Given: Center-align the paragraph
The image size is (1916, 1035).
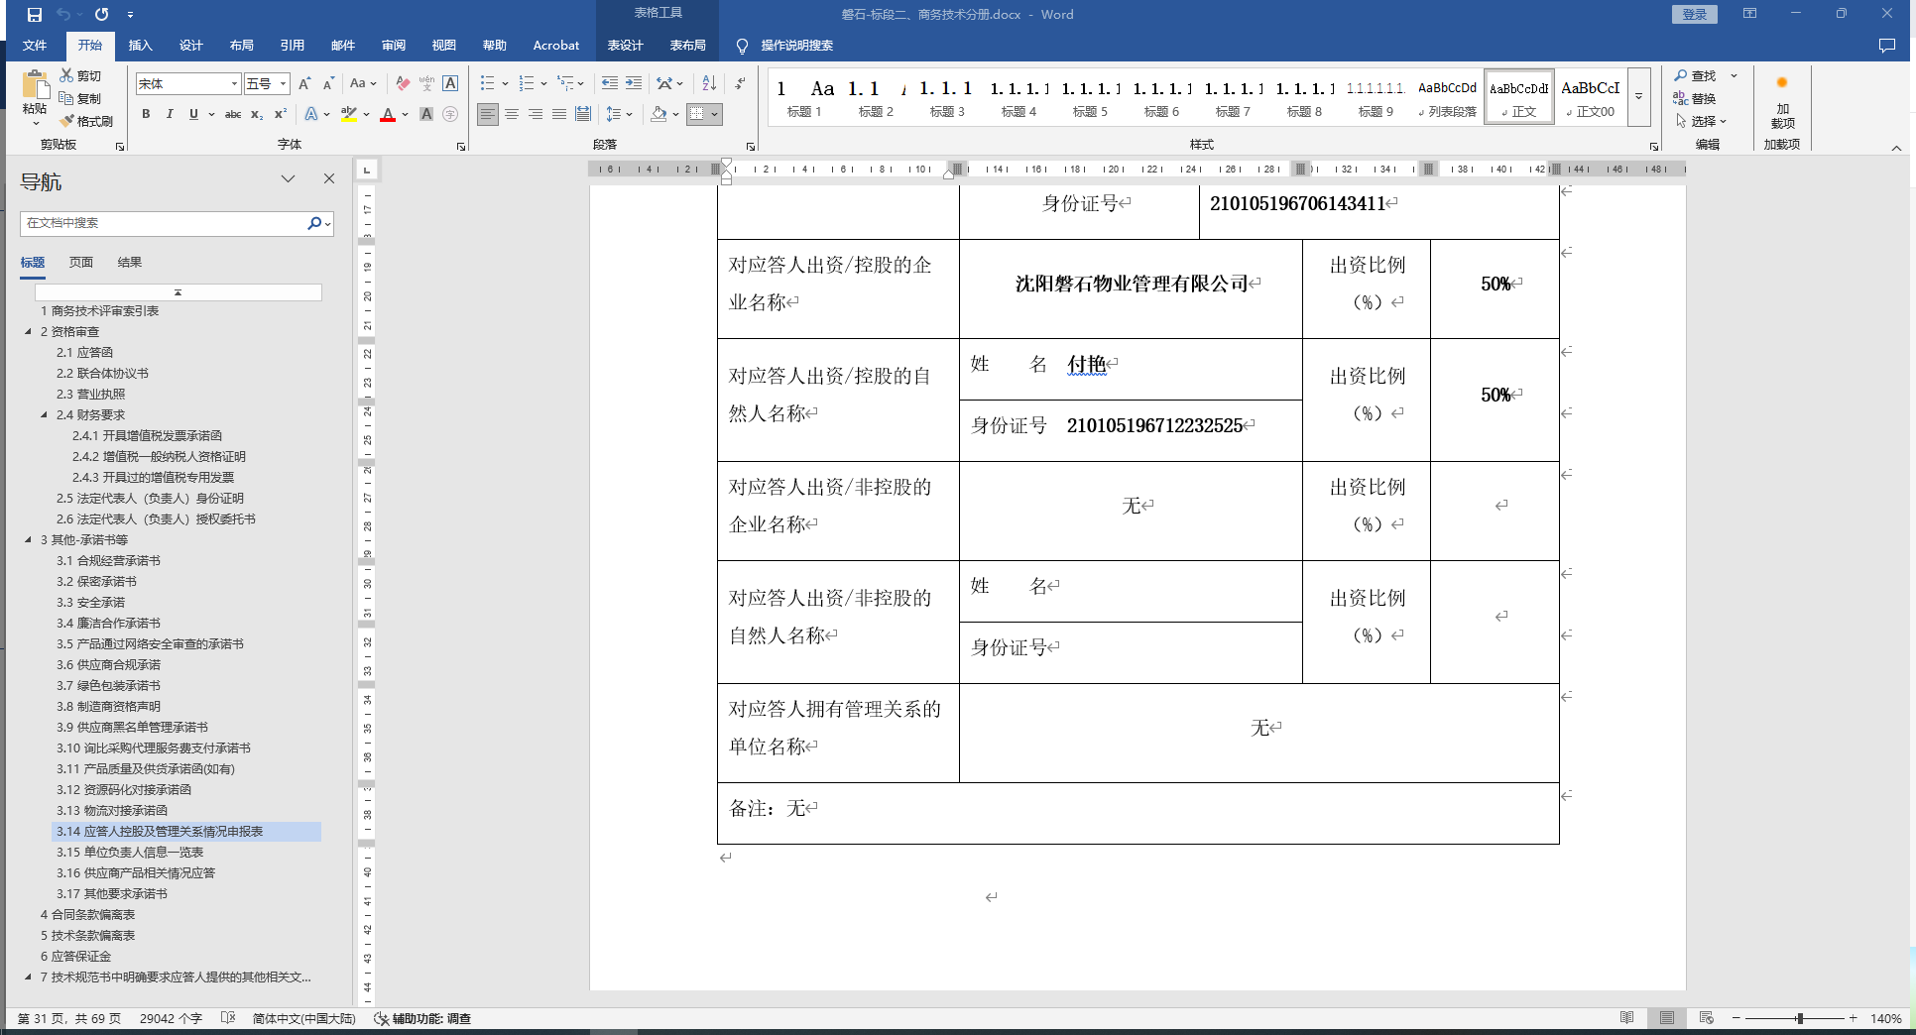Looking at the screenshot, I should point(512,114).
